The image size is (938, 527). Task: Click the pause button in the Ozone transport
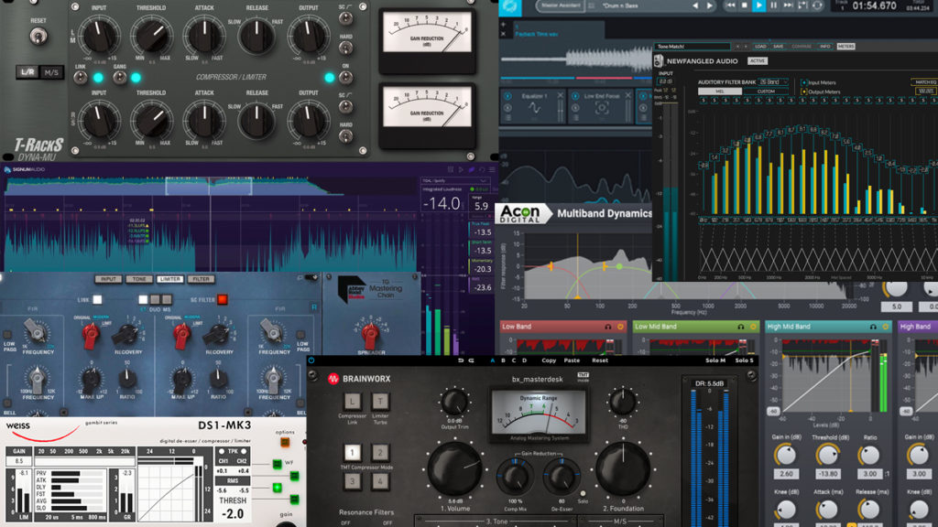point(773,5)
